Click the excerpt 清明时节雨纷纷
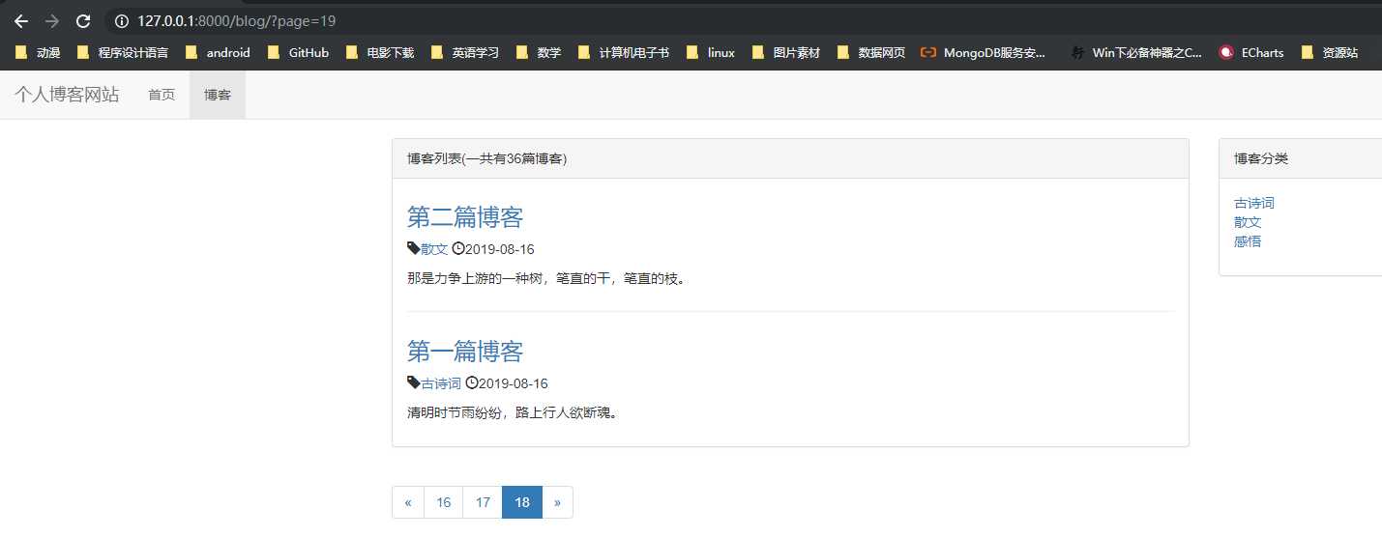1382x537 pixels. click(513, 413)
